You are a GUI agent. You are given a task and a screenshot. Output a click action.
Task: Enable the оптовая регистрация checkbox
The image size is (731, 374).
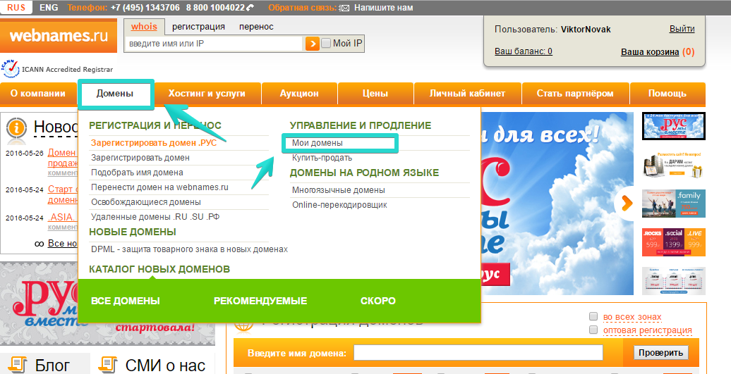pos(593,330)
